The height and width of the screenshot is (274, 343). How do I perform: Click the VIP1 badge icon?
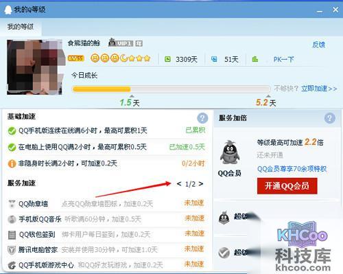pyautogui.click(x=121, y=43)
